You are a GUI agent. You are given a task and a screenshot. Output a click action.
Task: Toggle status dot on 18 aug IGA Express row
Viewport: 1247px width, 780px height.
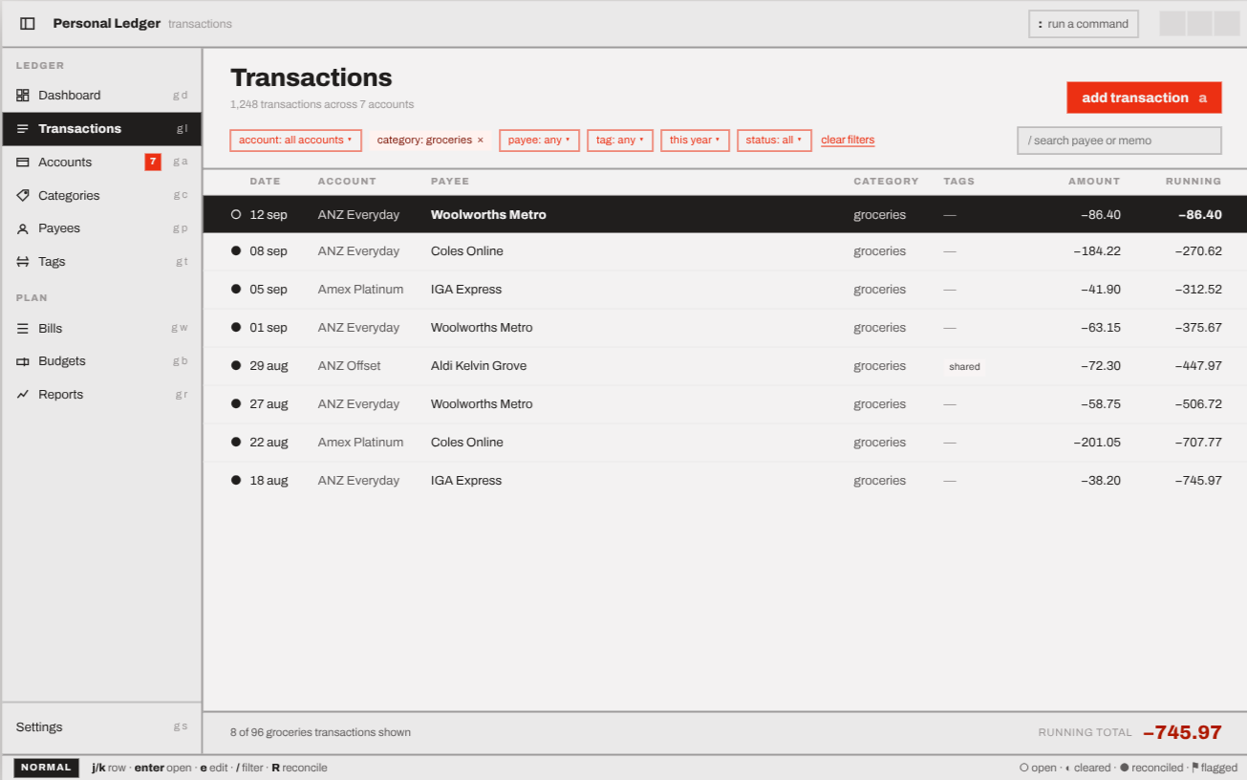[236, 481]
